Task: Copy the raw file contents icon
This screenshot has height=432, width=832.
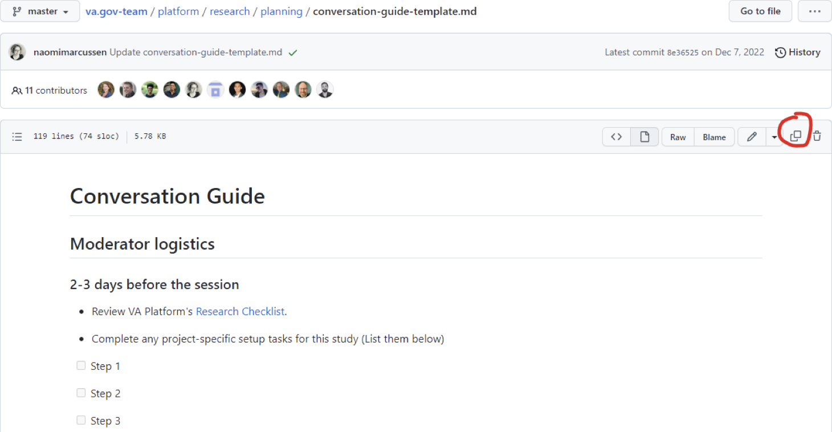Action: pos(795,136)
